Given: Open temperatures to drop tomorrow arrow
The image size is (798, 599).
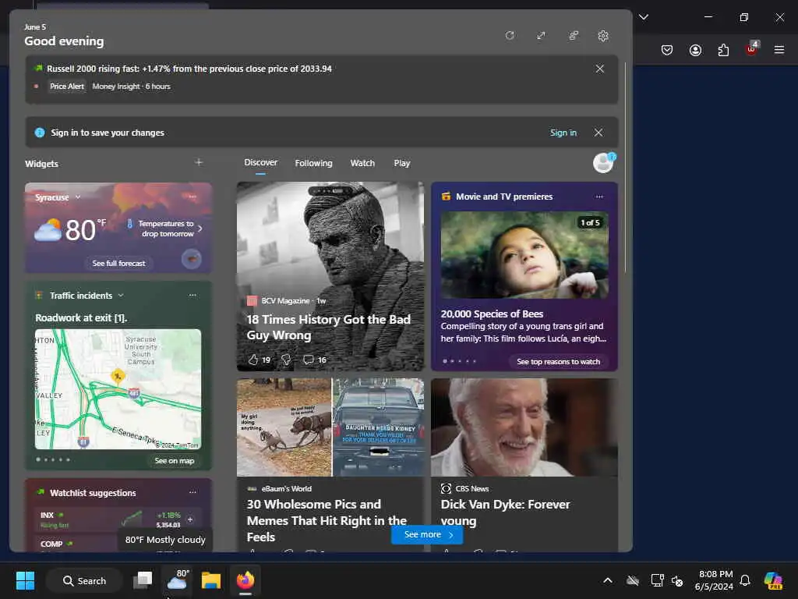Looking at the screenshot, I should (200, 229).
